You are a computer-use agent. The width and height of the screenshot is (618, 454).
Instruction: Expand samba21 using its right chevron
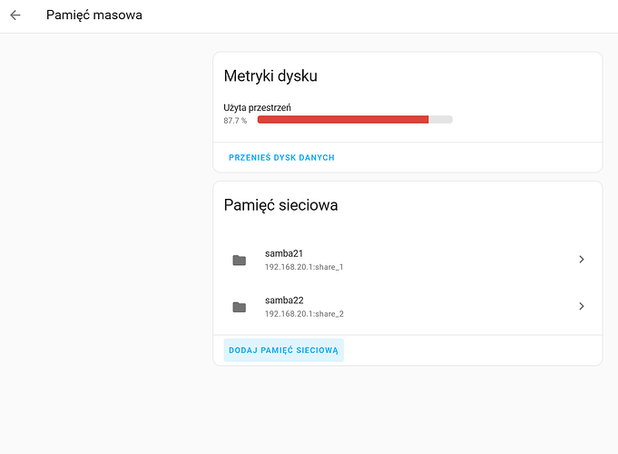coord(581,260)
